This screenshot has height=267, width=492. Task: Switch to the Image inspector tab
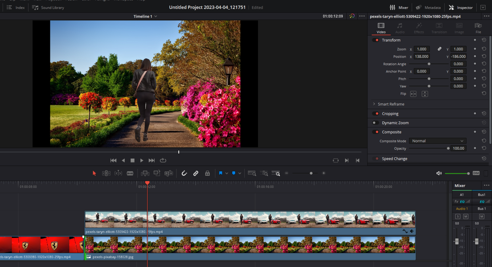point(459,28)
